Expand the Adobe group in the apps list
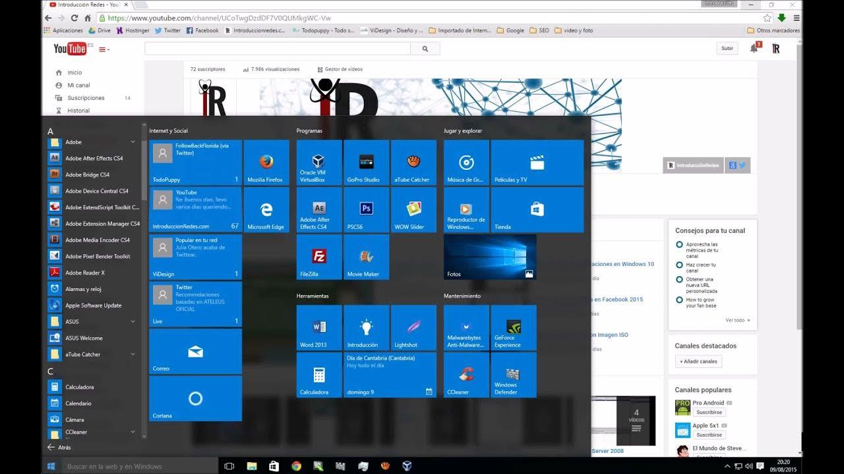The width and height of the screenshot is (844, 474). [x=92, y=142]
